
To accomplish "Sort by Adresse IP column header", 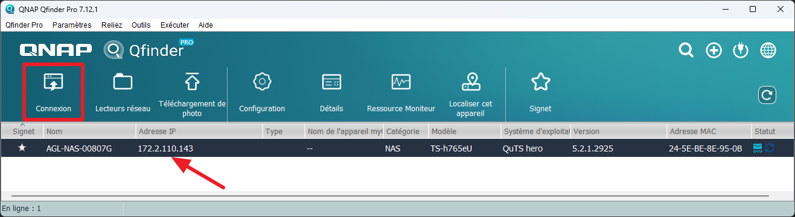I will [199, 131].
